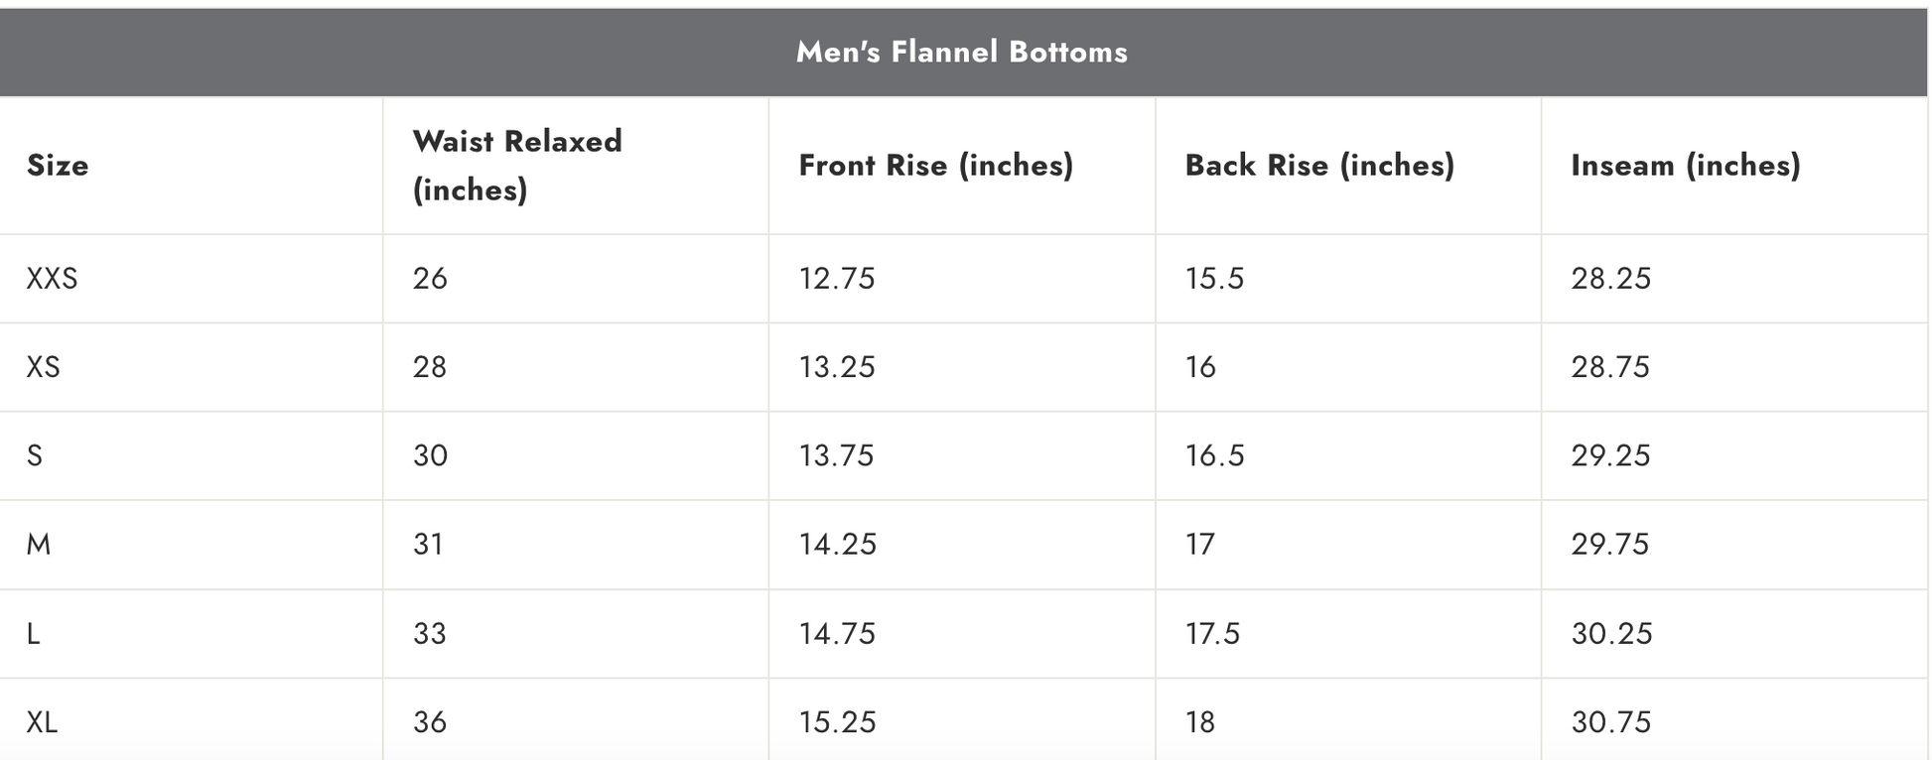Click inseam value 29.75 for M
The width and height of the screenshot is (1932, 760).
pos(1609,545)
